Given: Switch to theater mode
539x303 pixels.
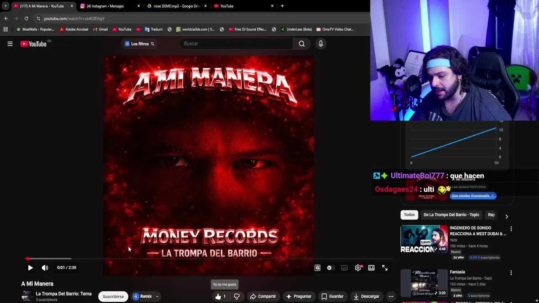Looking at the screenshot, I should tap(371, 268).
